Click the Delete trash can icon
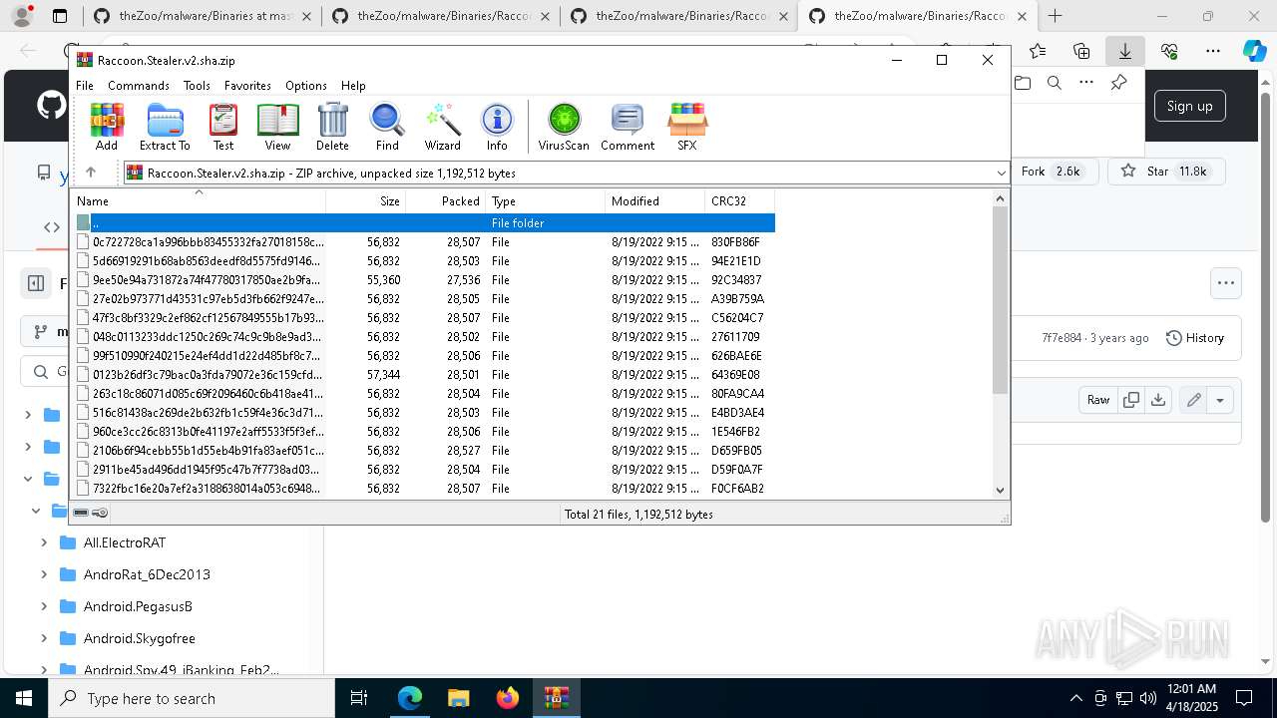This screenshot has height=718, width=1277. point(332,127)
